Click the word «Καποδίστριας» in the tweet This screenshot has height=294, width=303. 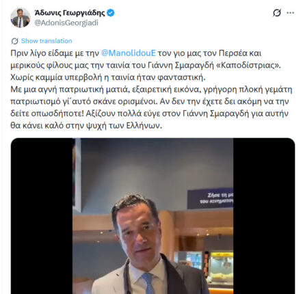pos(248,66)
